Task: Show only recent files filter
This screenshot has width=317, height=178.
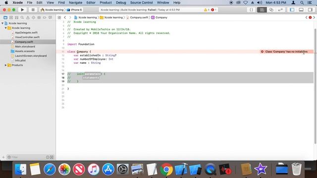Action: tap(48, 157)
